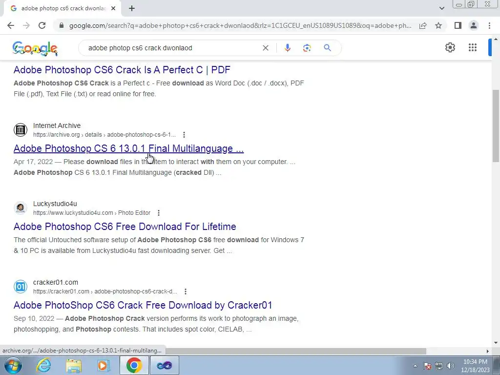The width and height of the screenshot is (500, 375).
Task: Bookmark this tab with the star icon
Action: coord(438,25)
